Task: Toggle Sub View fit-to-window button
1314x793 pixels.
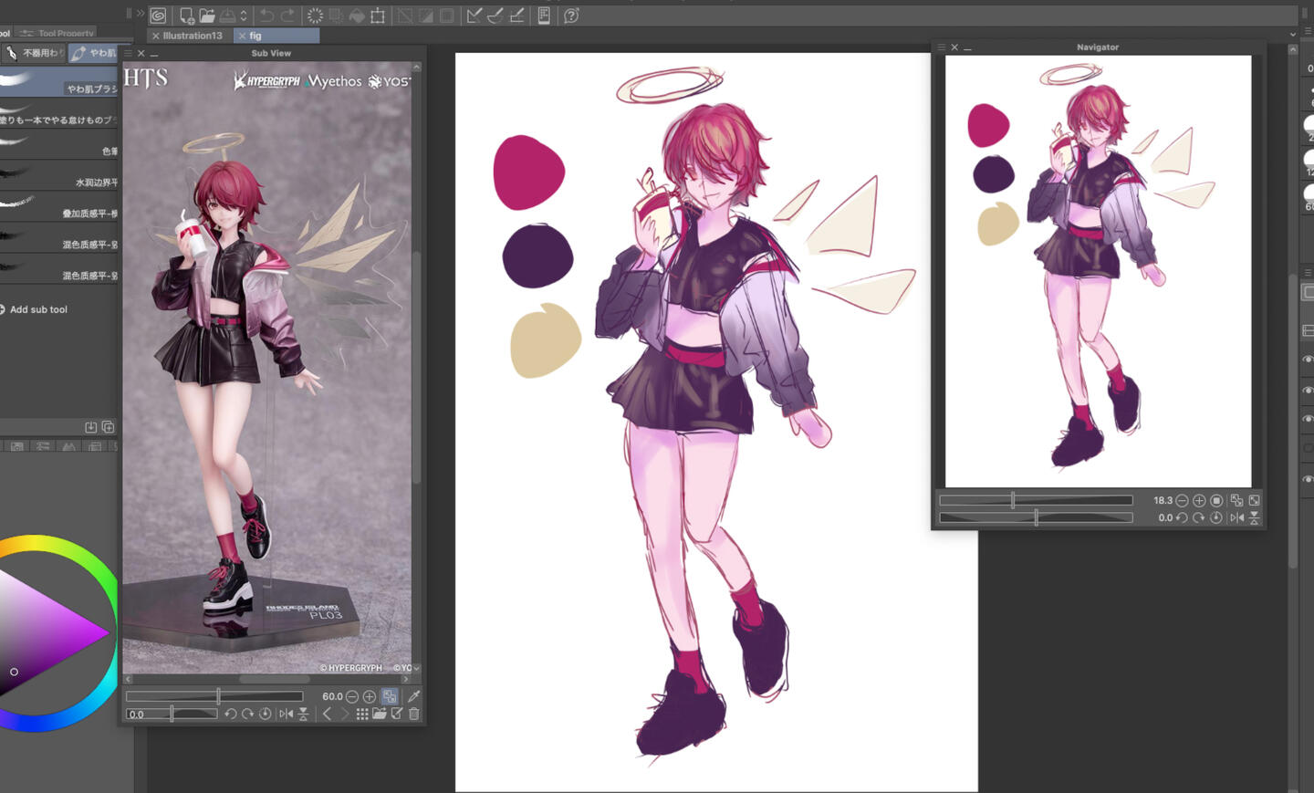Action: 390,696
